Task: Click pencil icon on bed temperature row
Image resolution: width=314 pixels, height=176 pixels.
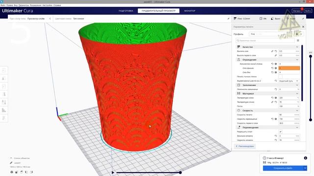Action: 272,102
